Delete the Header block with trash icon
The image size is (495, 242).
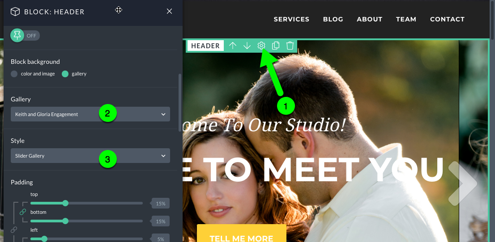coord(290,46)
